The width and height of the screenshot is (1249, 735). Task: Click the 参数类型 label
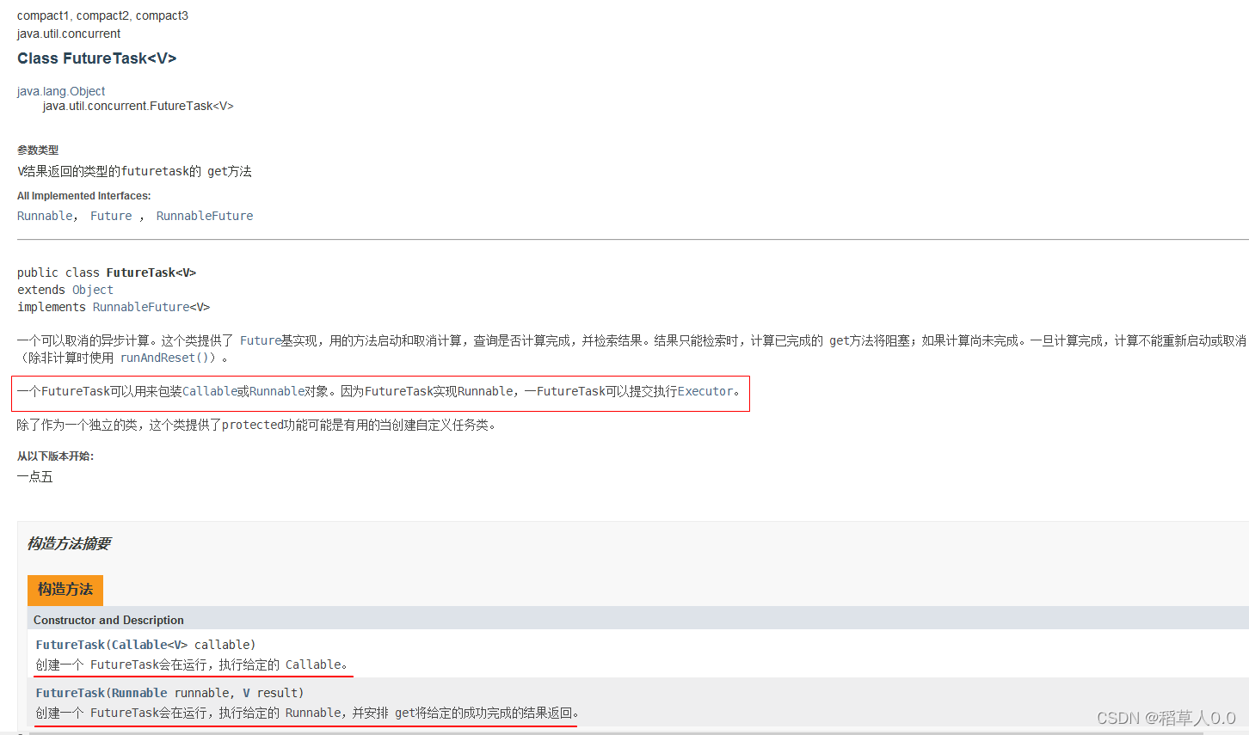38,150
